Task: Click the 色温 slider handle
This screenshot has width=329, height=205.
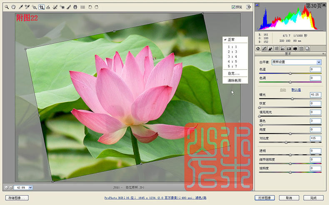Action: coord(290,73)
